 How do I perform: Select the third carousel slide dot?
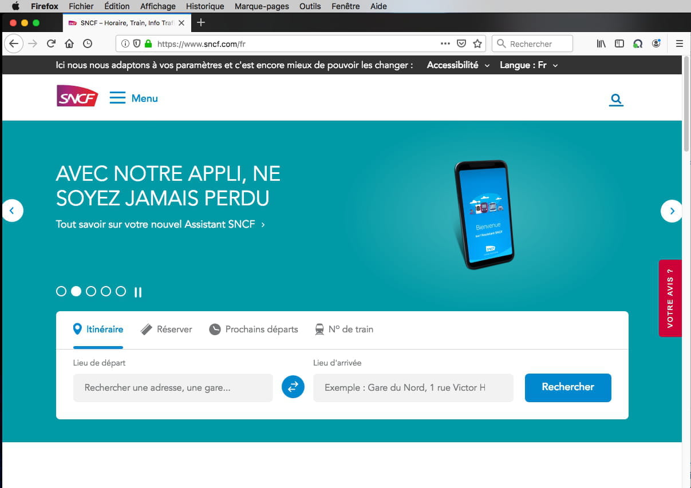[x=91, y=291]
